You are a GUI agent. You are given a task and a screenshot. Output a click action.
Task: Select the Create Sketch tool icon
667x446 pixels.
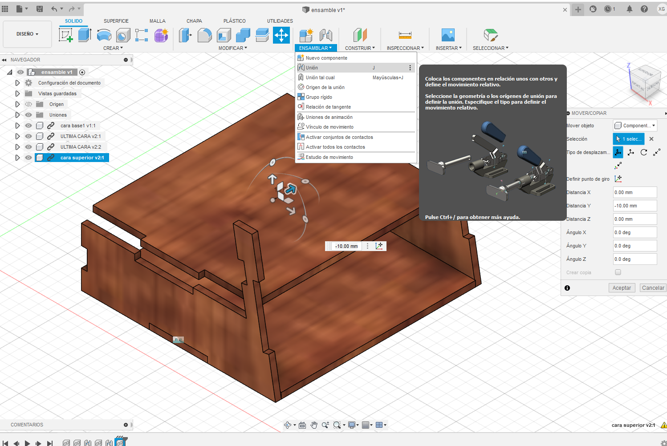tap(66, 35)
